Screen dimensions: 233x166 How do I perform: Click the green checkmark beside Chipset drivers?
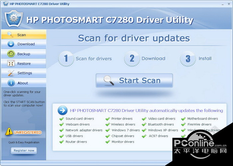pos(108,136)
